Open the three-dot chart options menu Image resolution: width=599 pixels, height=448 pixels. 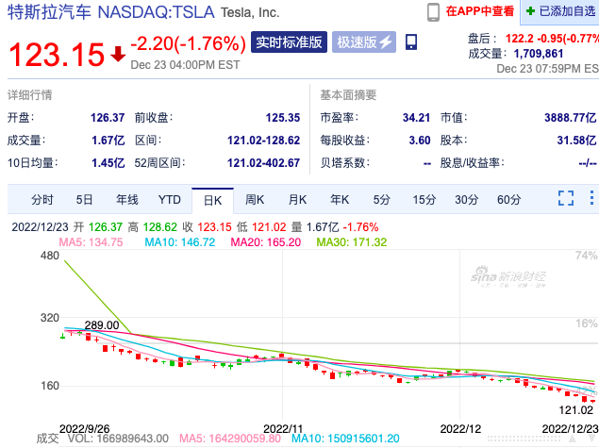click(x=591, y=198)
